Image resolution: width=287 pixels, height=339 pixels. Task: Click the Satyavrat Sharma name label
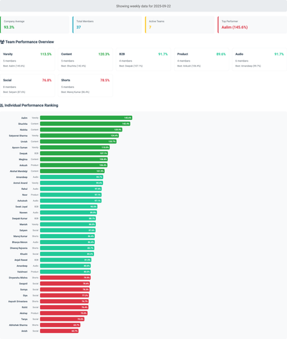coord(18,136)
